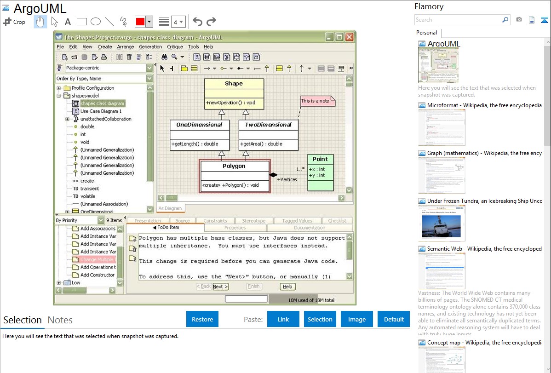The width and height of the screenshot is (551, 373).
Task: Open the By Priority dropdown
Action: point(101,220)
